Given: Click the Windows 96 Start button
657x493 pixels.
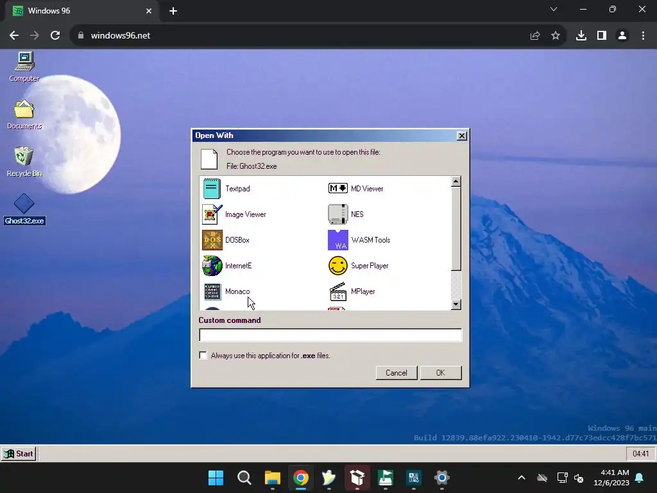Looking at the screenshot, I should click(x=19, y=454).
